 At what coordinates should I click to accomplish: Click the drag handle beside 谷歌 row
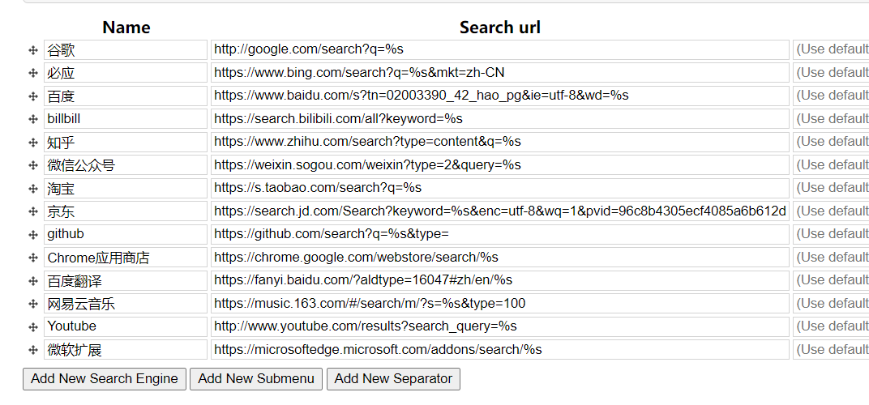tap(33, 50)
